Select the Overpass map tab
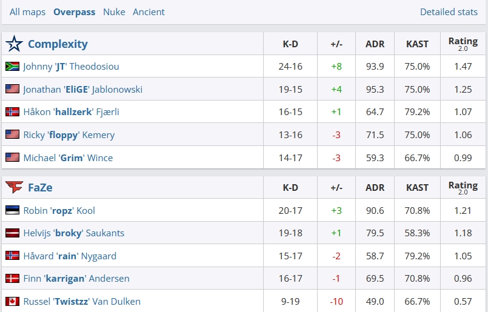The height and width of the screenshot is (312, 488). (x=74, y=12)
